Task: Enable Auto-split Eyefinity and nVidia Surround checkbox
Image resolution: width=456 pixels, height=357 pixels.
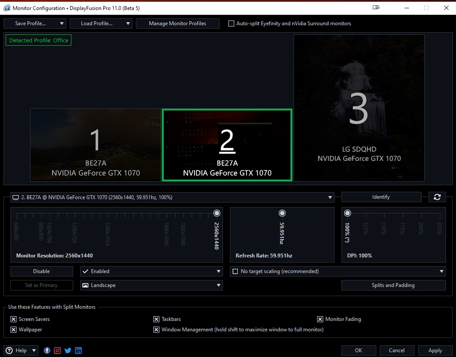Action: (x=231, y=23)
